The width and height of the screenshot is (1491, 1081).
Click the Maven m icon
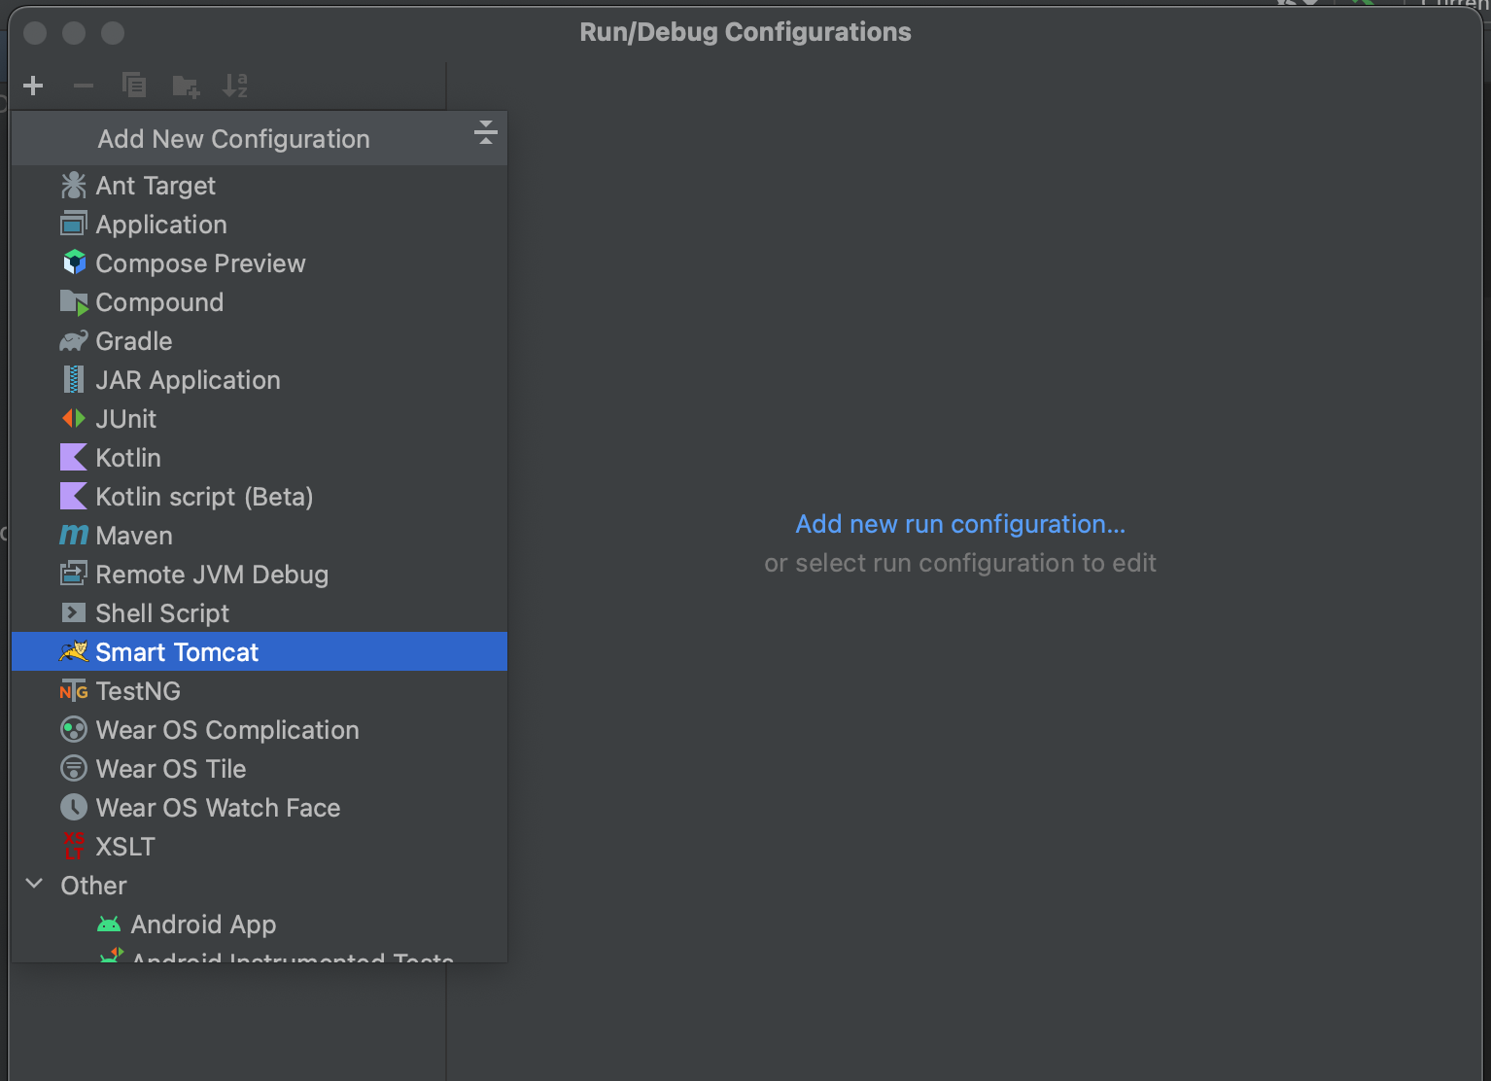(74, 535)
